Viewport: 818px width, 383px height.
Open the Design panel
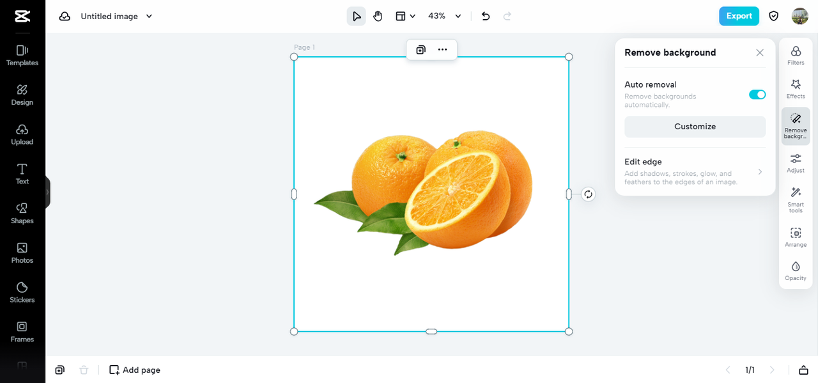coord(22,95)
